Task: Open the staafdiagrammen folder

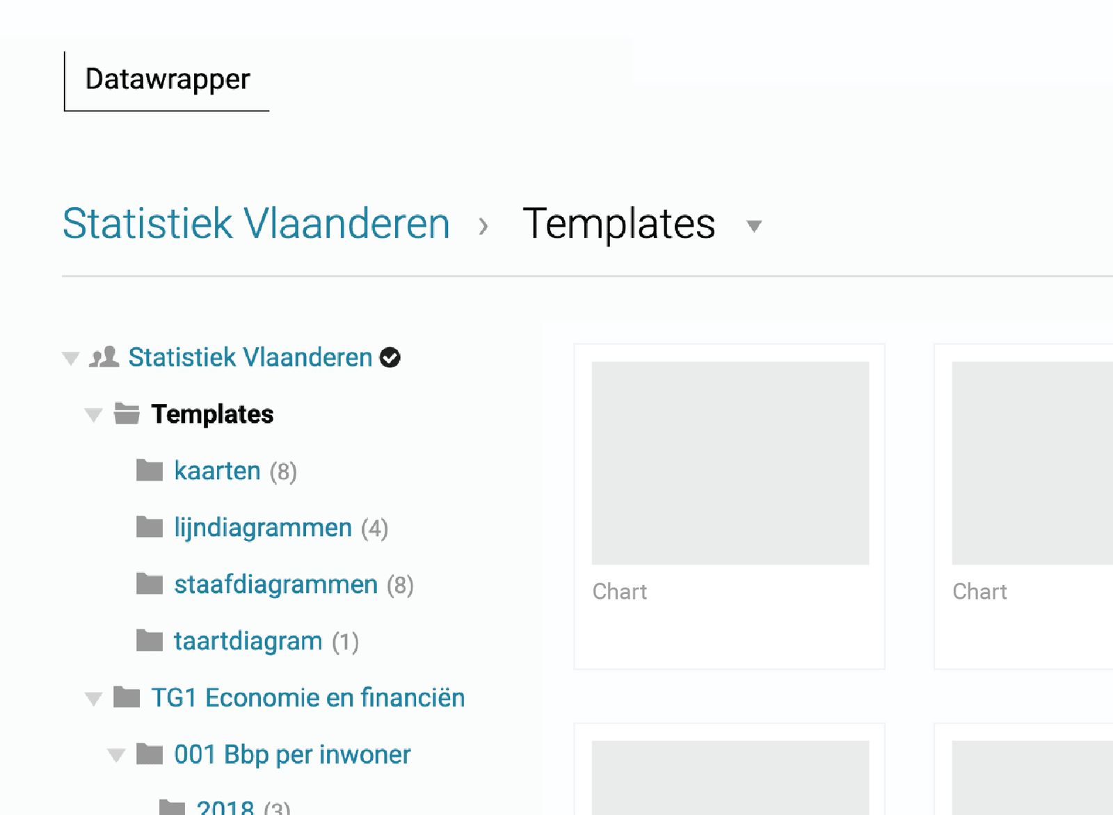Action: coord(275,584)
